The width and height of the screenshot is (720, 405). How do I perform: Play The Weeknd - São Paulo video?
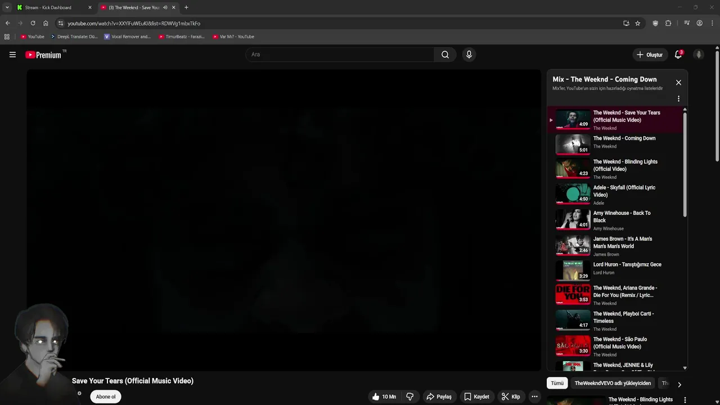(615, 346)
